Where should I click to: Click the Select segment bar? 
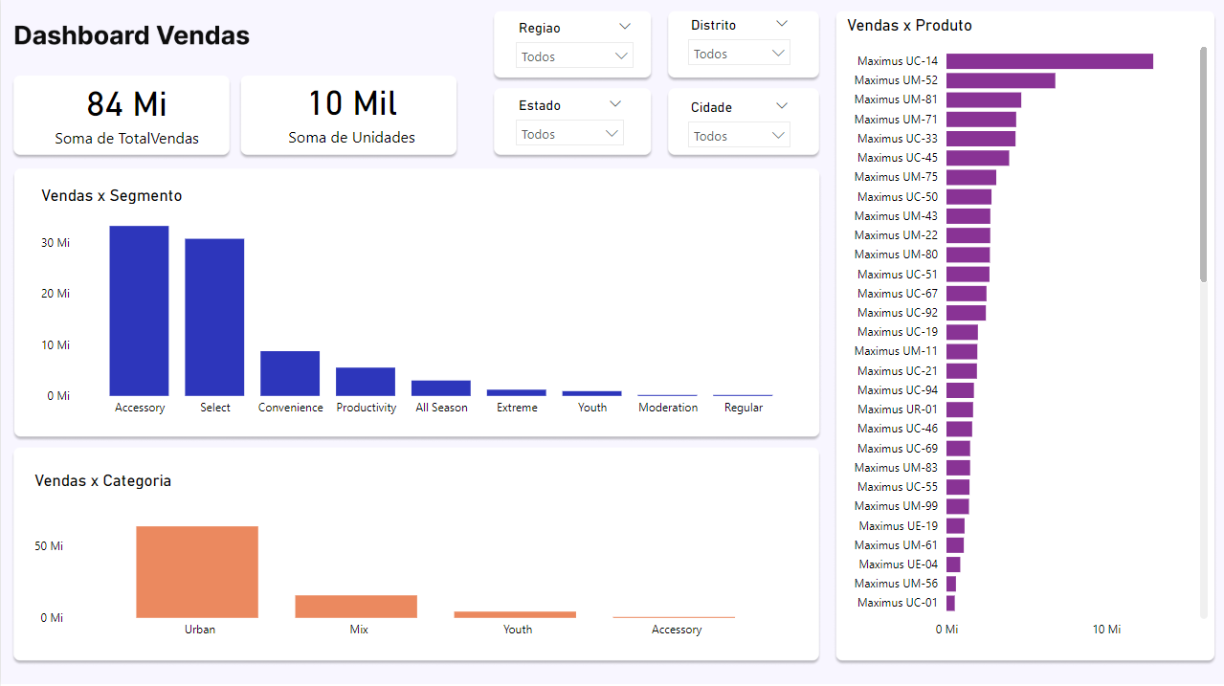[214, 317]
